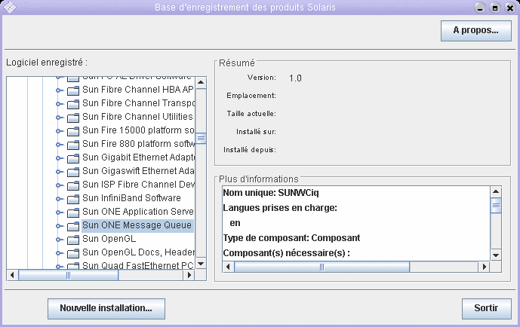Click folder icon beside Sun ONE Message Queue
Viewport: 520px width, 327px height.
pyautogui.click(x=73, y=226)
